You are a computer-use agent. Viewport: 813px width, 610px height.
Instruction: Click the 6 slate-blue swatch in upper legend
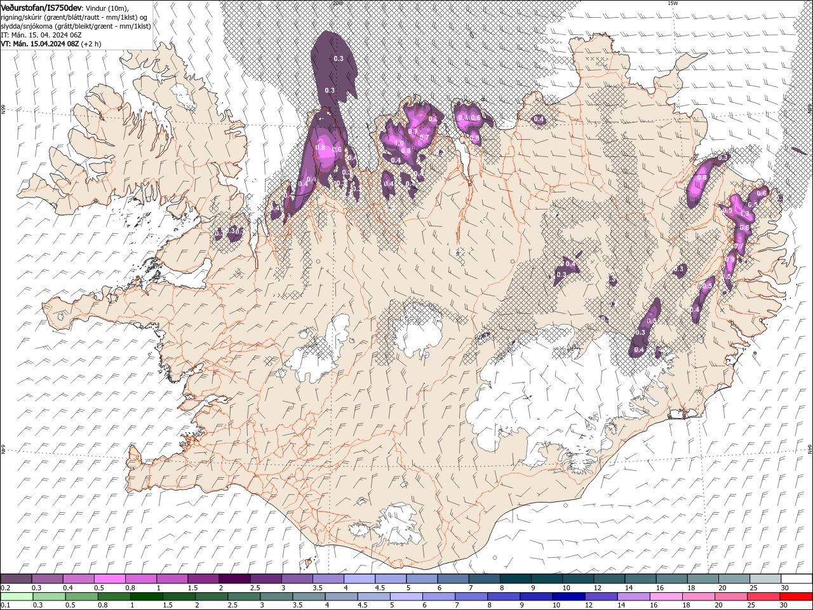pyautogui.click(x=454, y=579)
